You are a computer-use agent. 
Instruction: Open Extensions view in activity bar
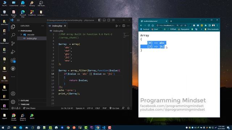pos(13,60)
